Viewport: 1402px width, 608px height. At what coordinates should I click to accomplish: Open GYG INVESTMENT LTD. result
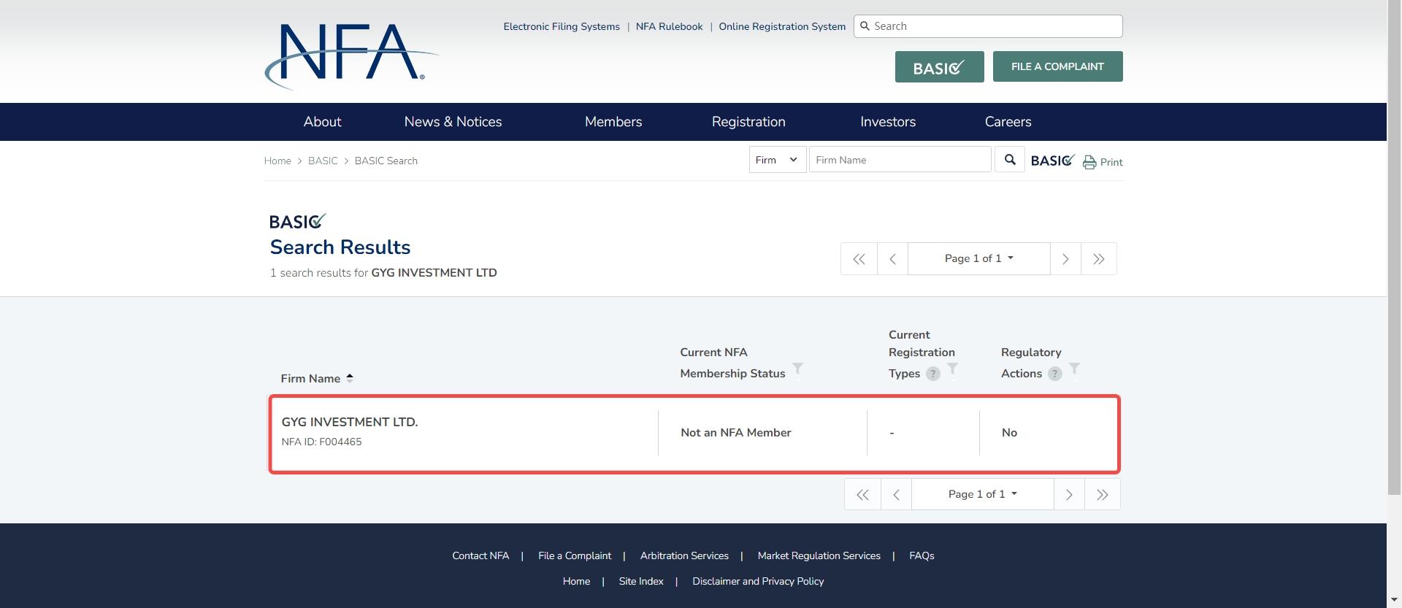tap(350, 422)
